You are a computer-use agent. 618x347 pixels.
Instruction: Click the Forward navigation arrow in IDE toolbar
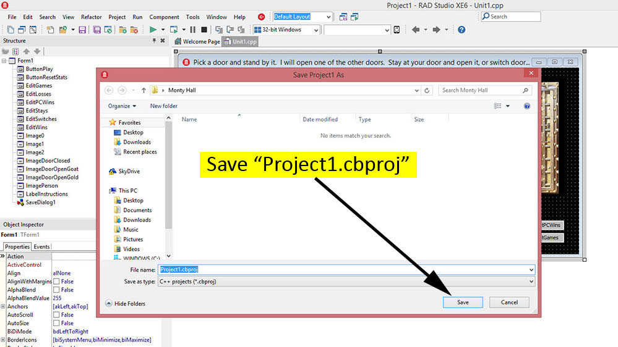tap(436, 30)
